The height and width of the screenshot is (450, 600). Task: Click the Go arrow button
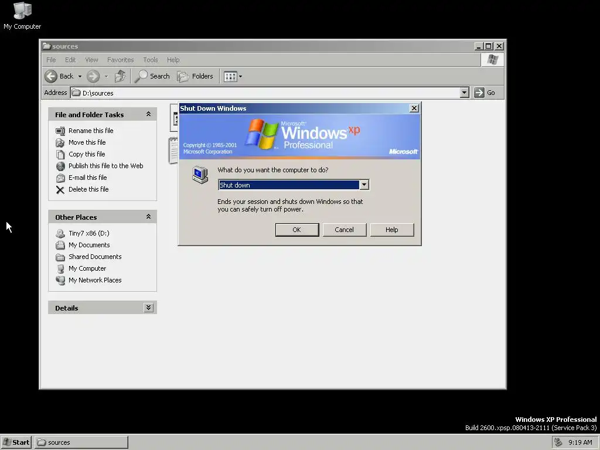(479, 93)
